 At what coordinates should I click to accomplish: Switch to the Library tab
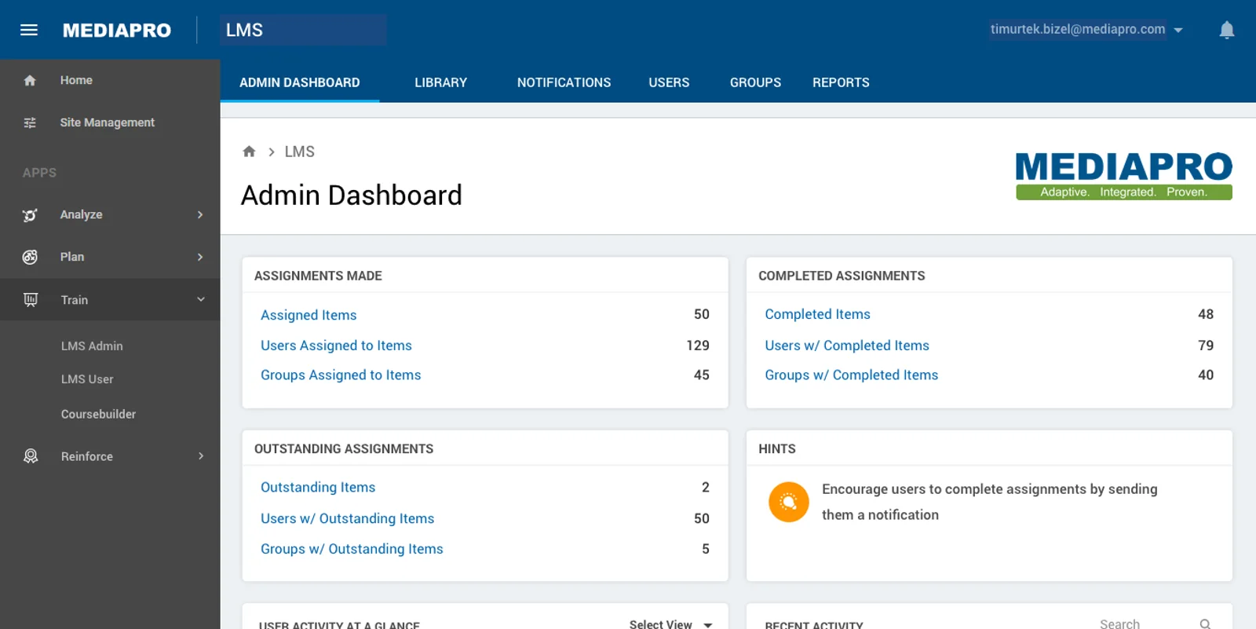441,82
